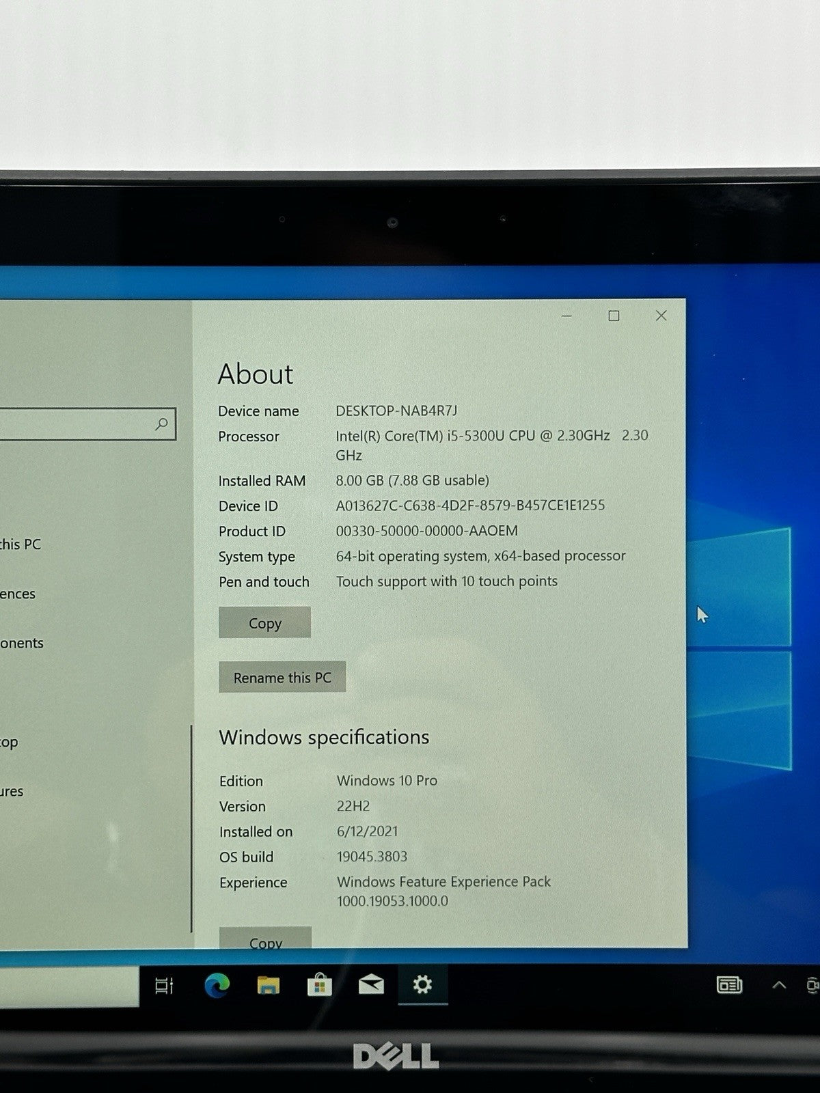Click the Installed RAM label

[x=262, y=481]
